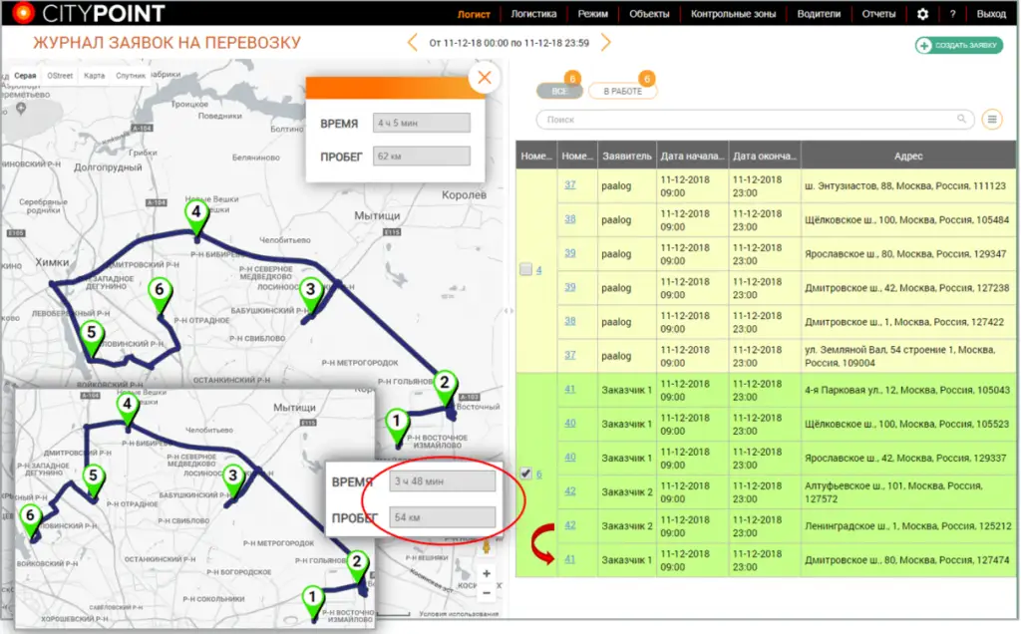The image size is (1021, 634).
Task: Switch map layer to OStreet
Action: point(60,76)
